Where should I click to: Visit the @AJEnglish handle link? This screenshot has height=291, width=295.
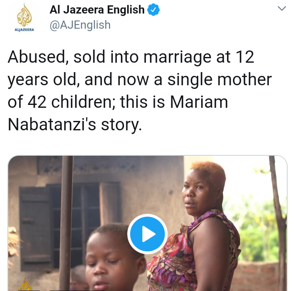pos(80,25)
